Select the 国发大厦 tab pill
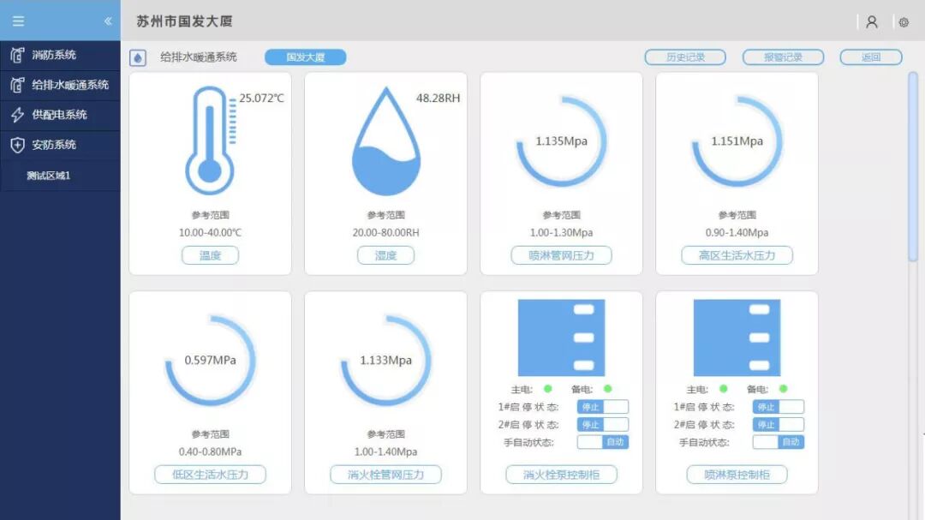Image resolution: width=925 pixels, height=520 pixels. pos(305,57)
